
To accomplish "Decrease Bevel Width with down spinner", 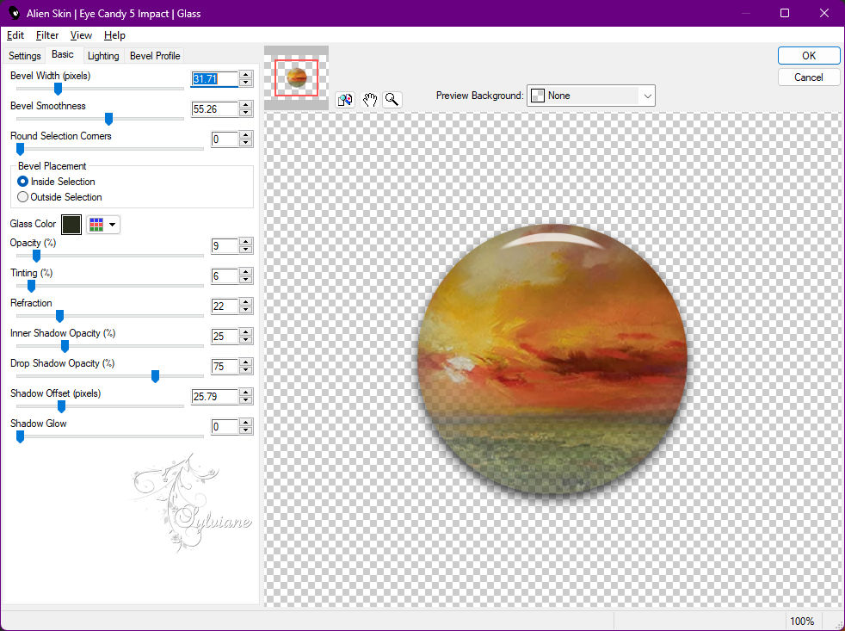I will (x=246, y=83).
